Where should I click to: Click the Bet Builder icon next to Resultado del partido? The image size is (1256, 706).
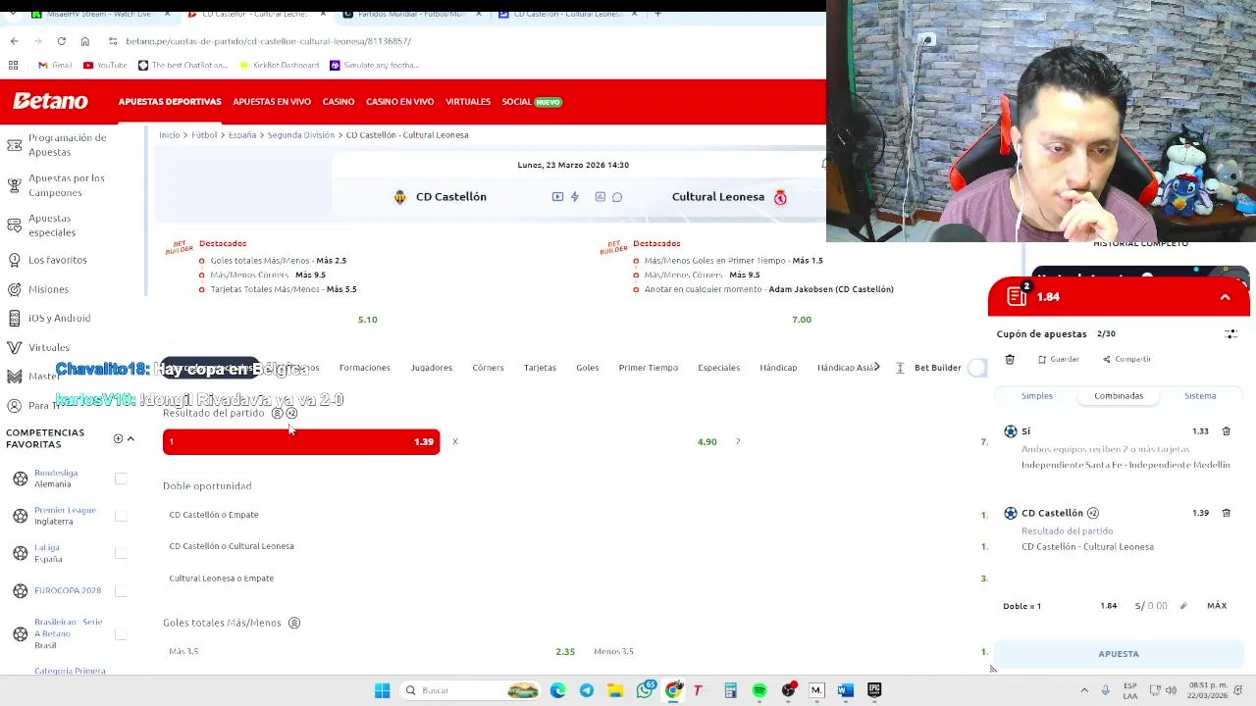[x=277, y=413]
